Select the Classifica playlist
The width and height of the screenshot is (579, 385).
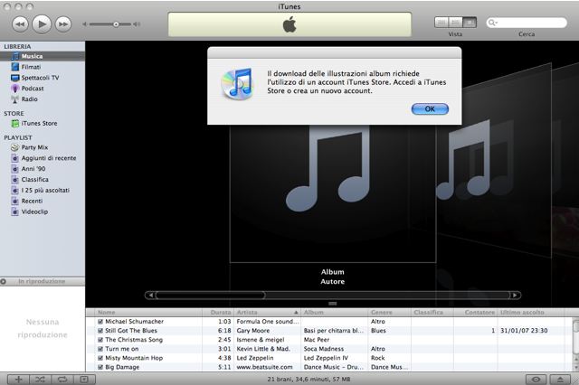(34, 180)
